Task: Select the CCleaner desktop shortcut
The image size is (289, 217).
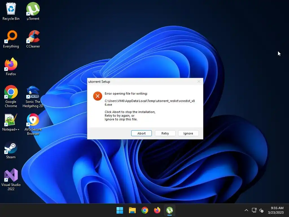Action: 33,39
